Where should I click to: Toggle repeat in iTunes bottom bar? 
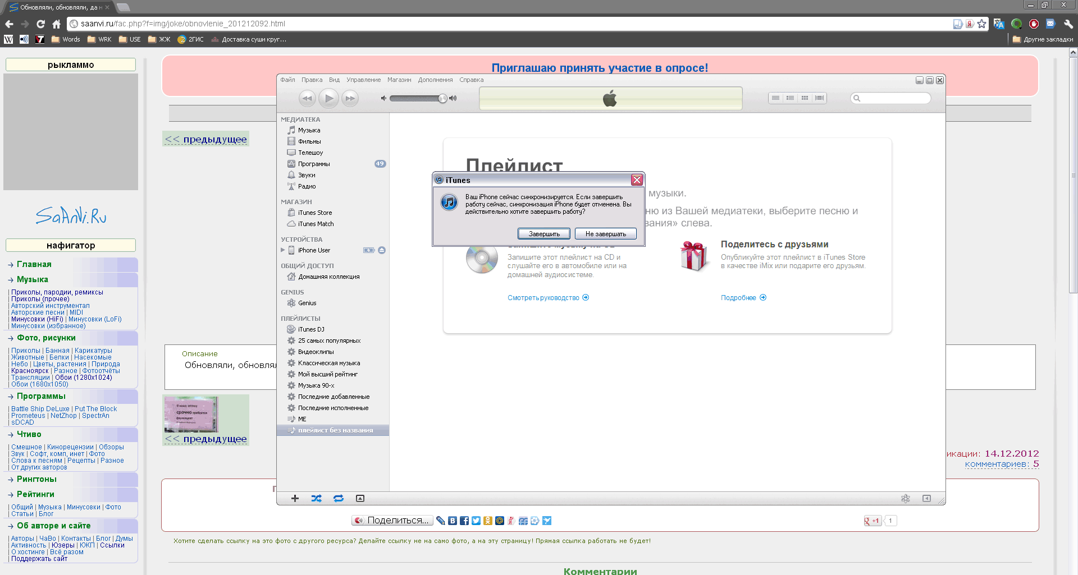(x=339, y=498)
